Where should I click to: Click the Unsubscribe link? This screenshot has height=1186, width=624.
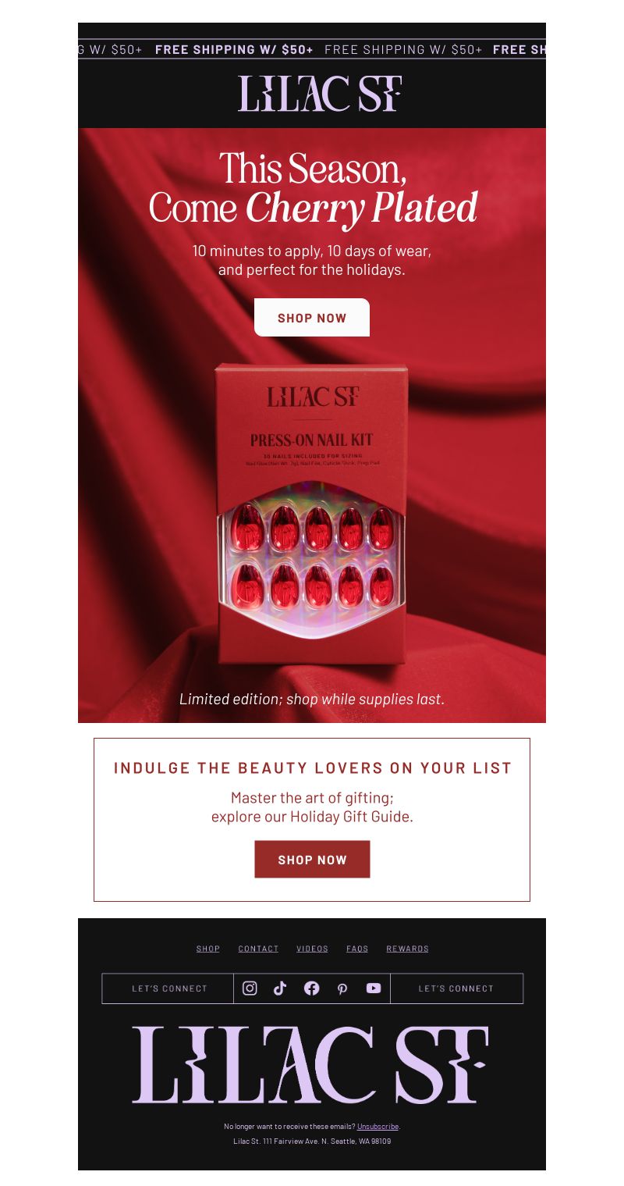(x=378, y=1127)
